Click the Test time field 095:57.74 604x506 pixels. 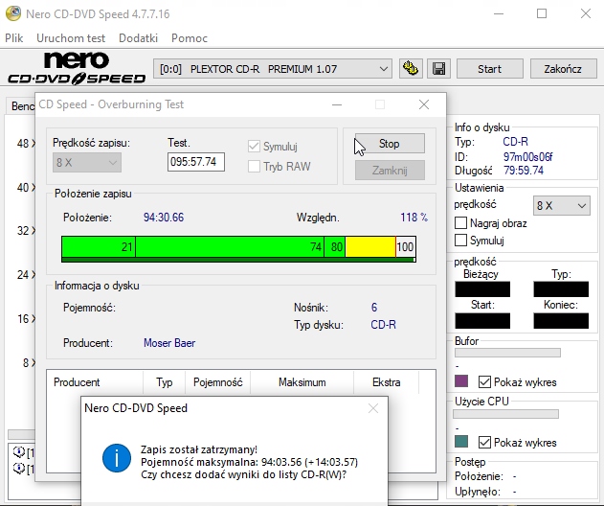pyautogui.click(x=195, y=162)
